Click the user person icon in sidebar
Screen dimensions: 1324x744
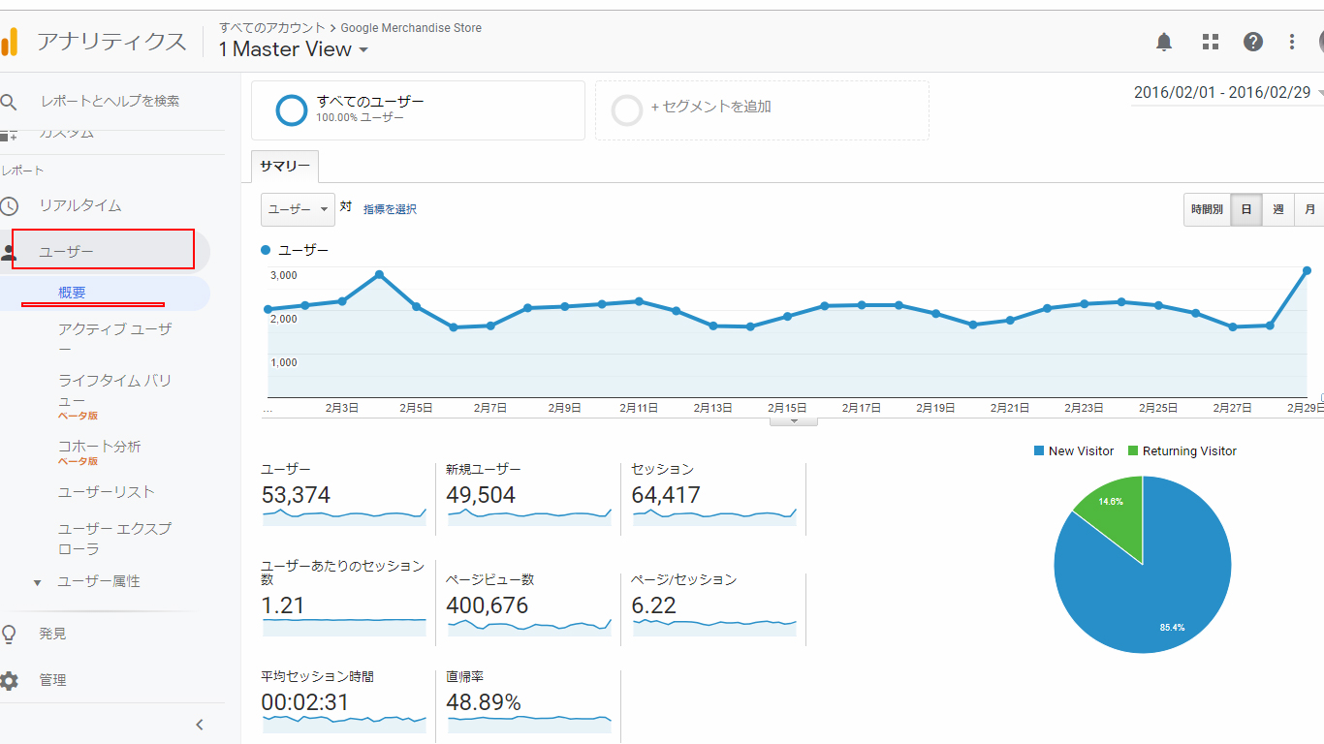(x=9, y=254)
